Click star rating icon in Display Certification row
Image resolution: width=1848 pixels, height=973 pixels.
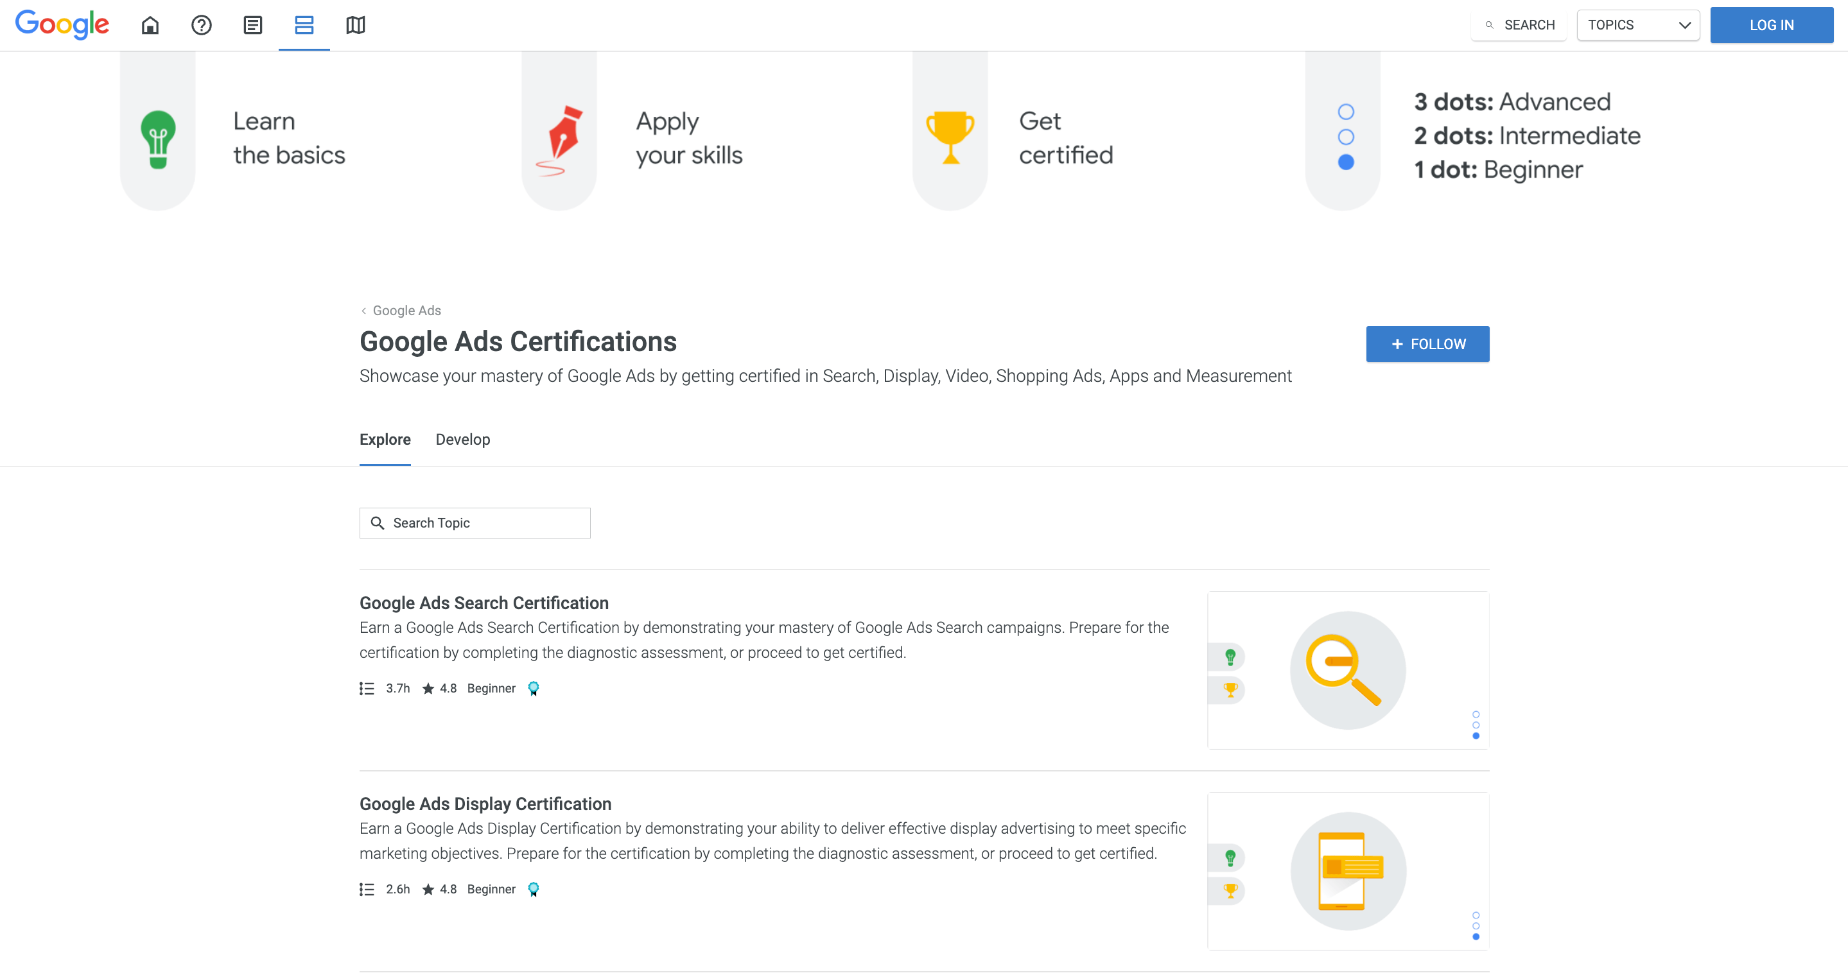[428, 889]
